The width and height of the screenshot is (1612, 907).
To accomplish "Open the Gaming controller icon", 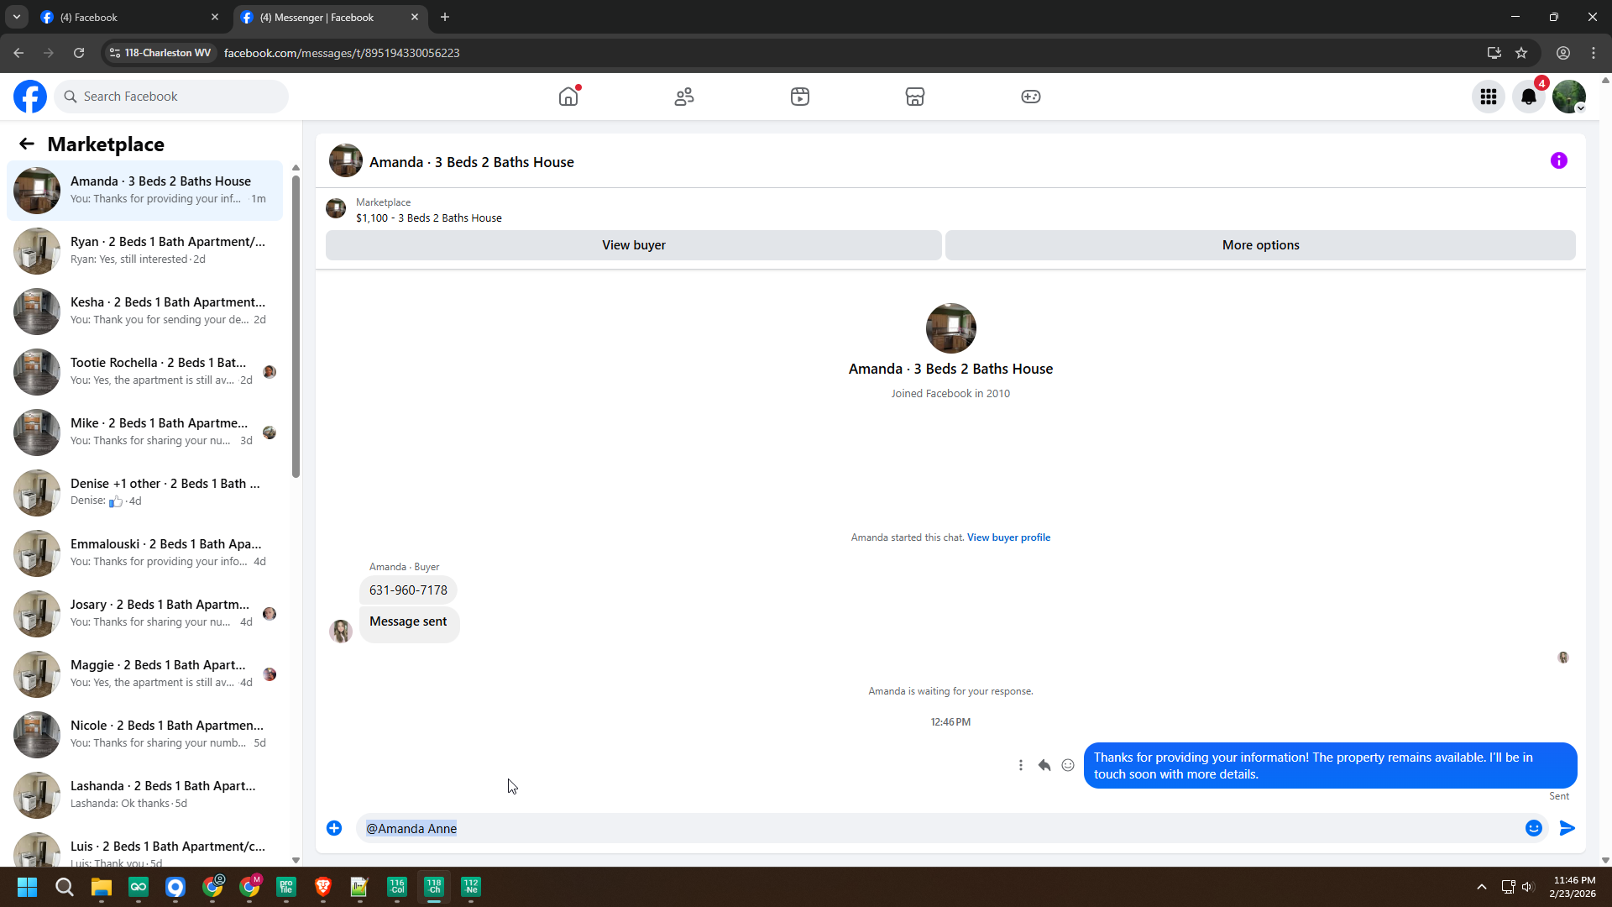I will 1031,97.
